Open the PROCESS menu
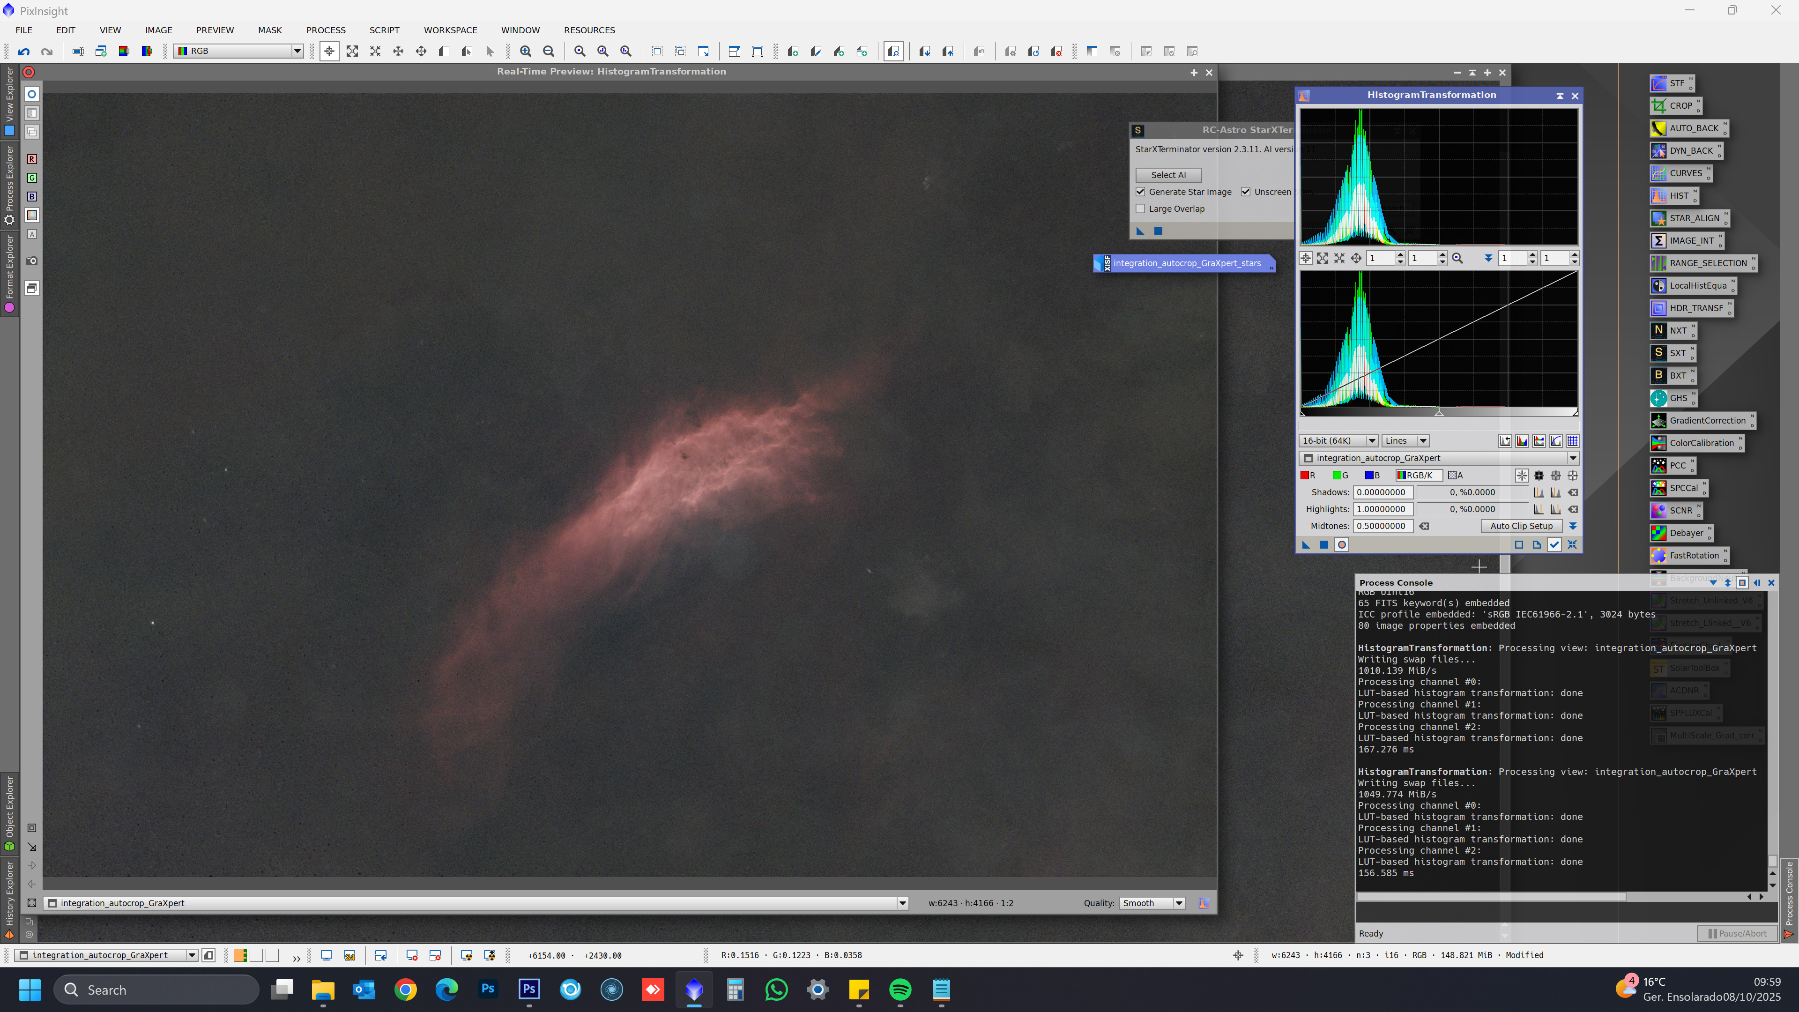The height and width of the screenshot is (1012, 1799). [326, 30]
